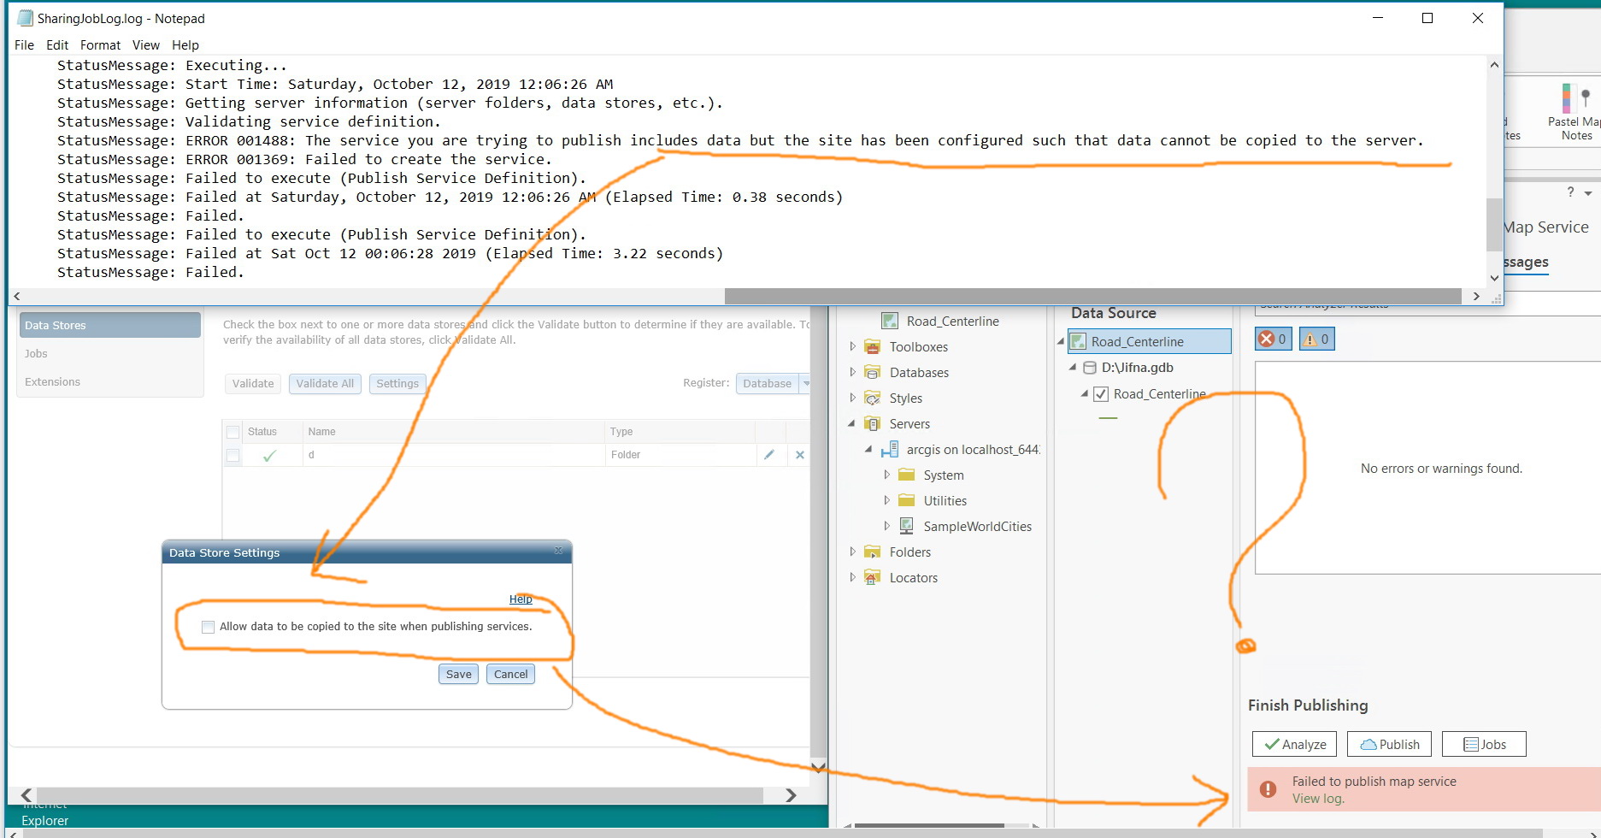The image size is (1601, 838).
Task: Edit data store 'd' with pencil icon
Action: pos(769,455)
